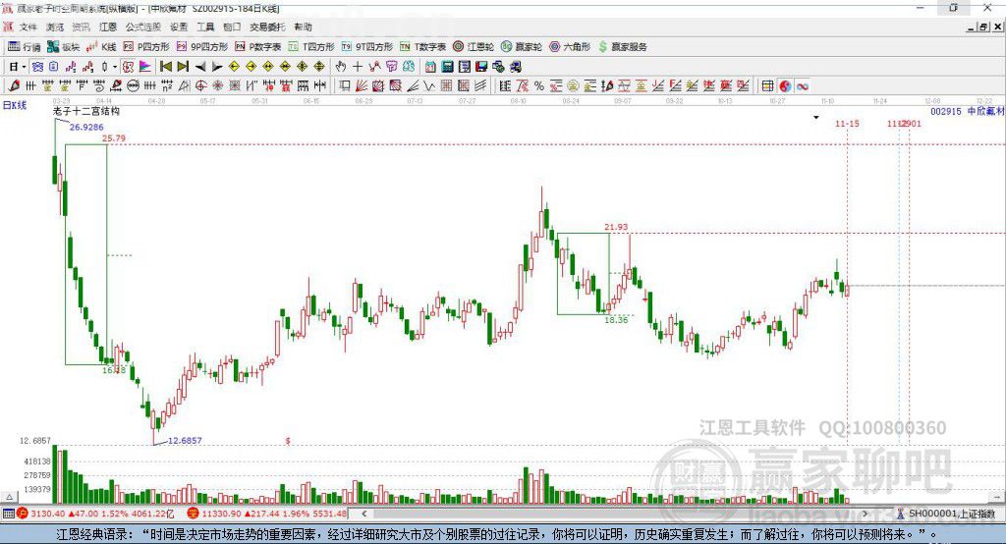This screenshot has width=1006, height=544.
Task: Click the 赢家服务 dollar icon
Action: [x=602, y=47]
